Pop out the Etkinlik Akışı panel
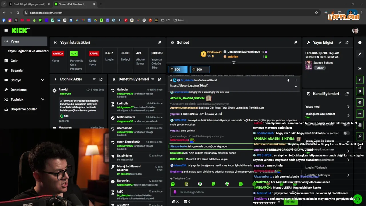This screenshot has width=366, height=206. point(101,79)
